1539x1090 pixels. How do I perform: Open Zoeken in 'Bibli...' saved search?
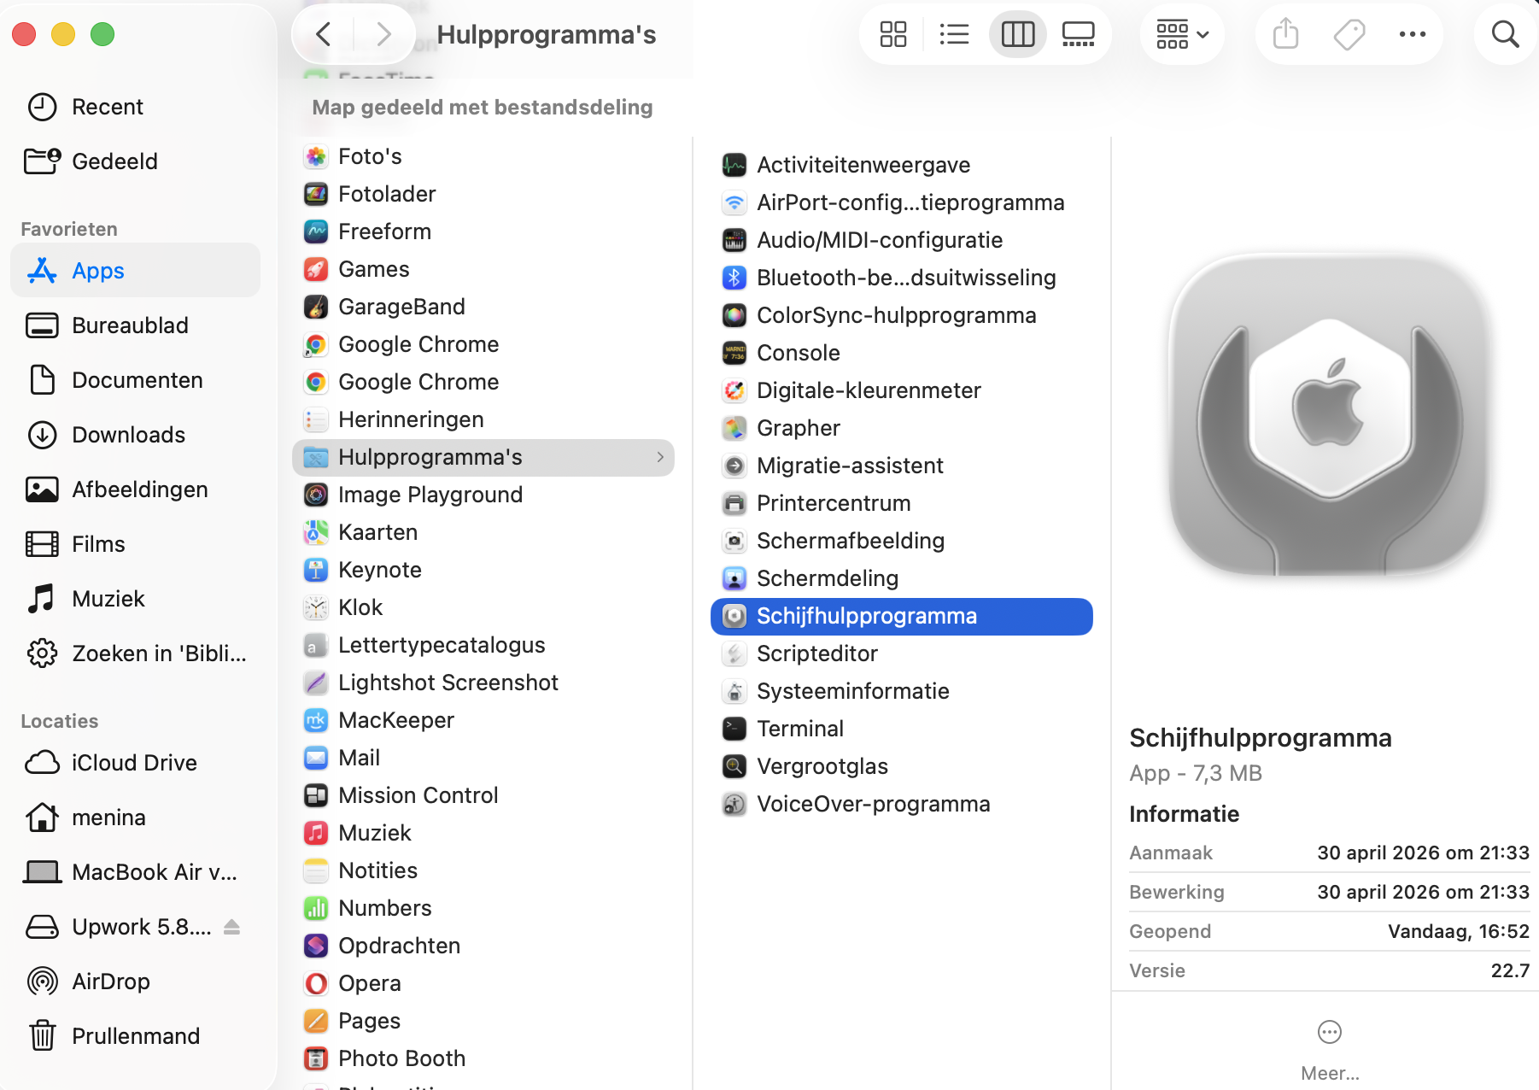click(x=135, y=653)
